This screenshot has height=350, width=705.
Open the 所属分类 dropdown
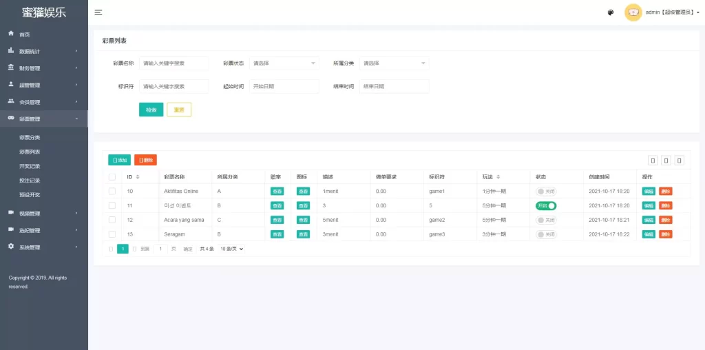(394, 63)
